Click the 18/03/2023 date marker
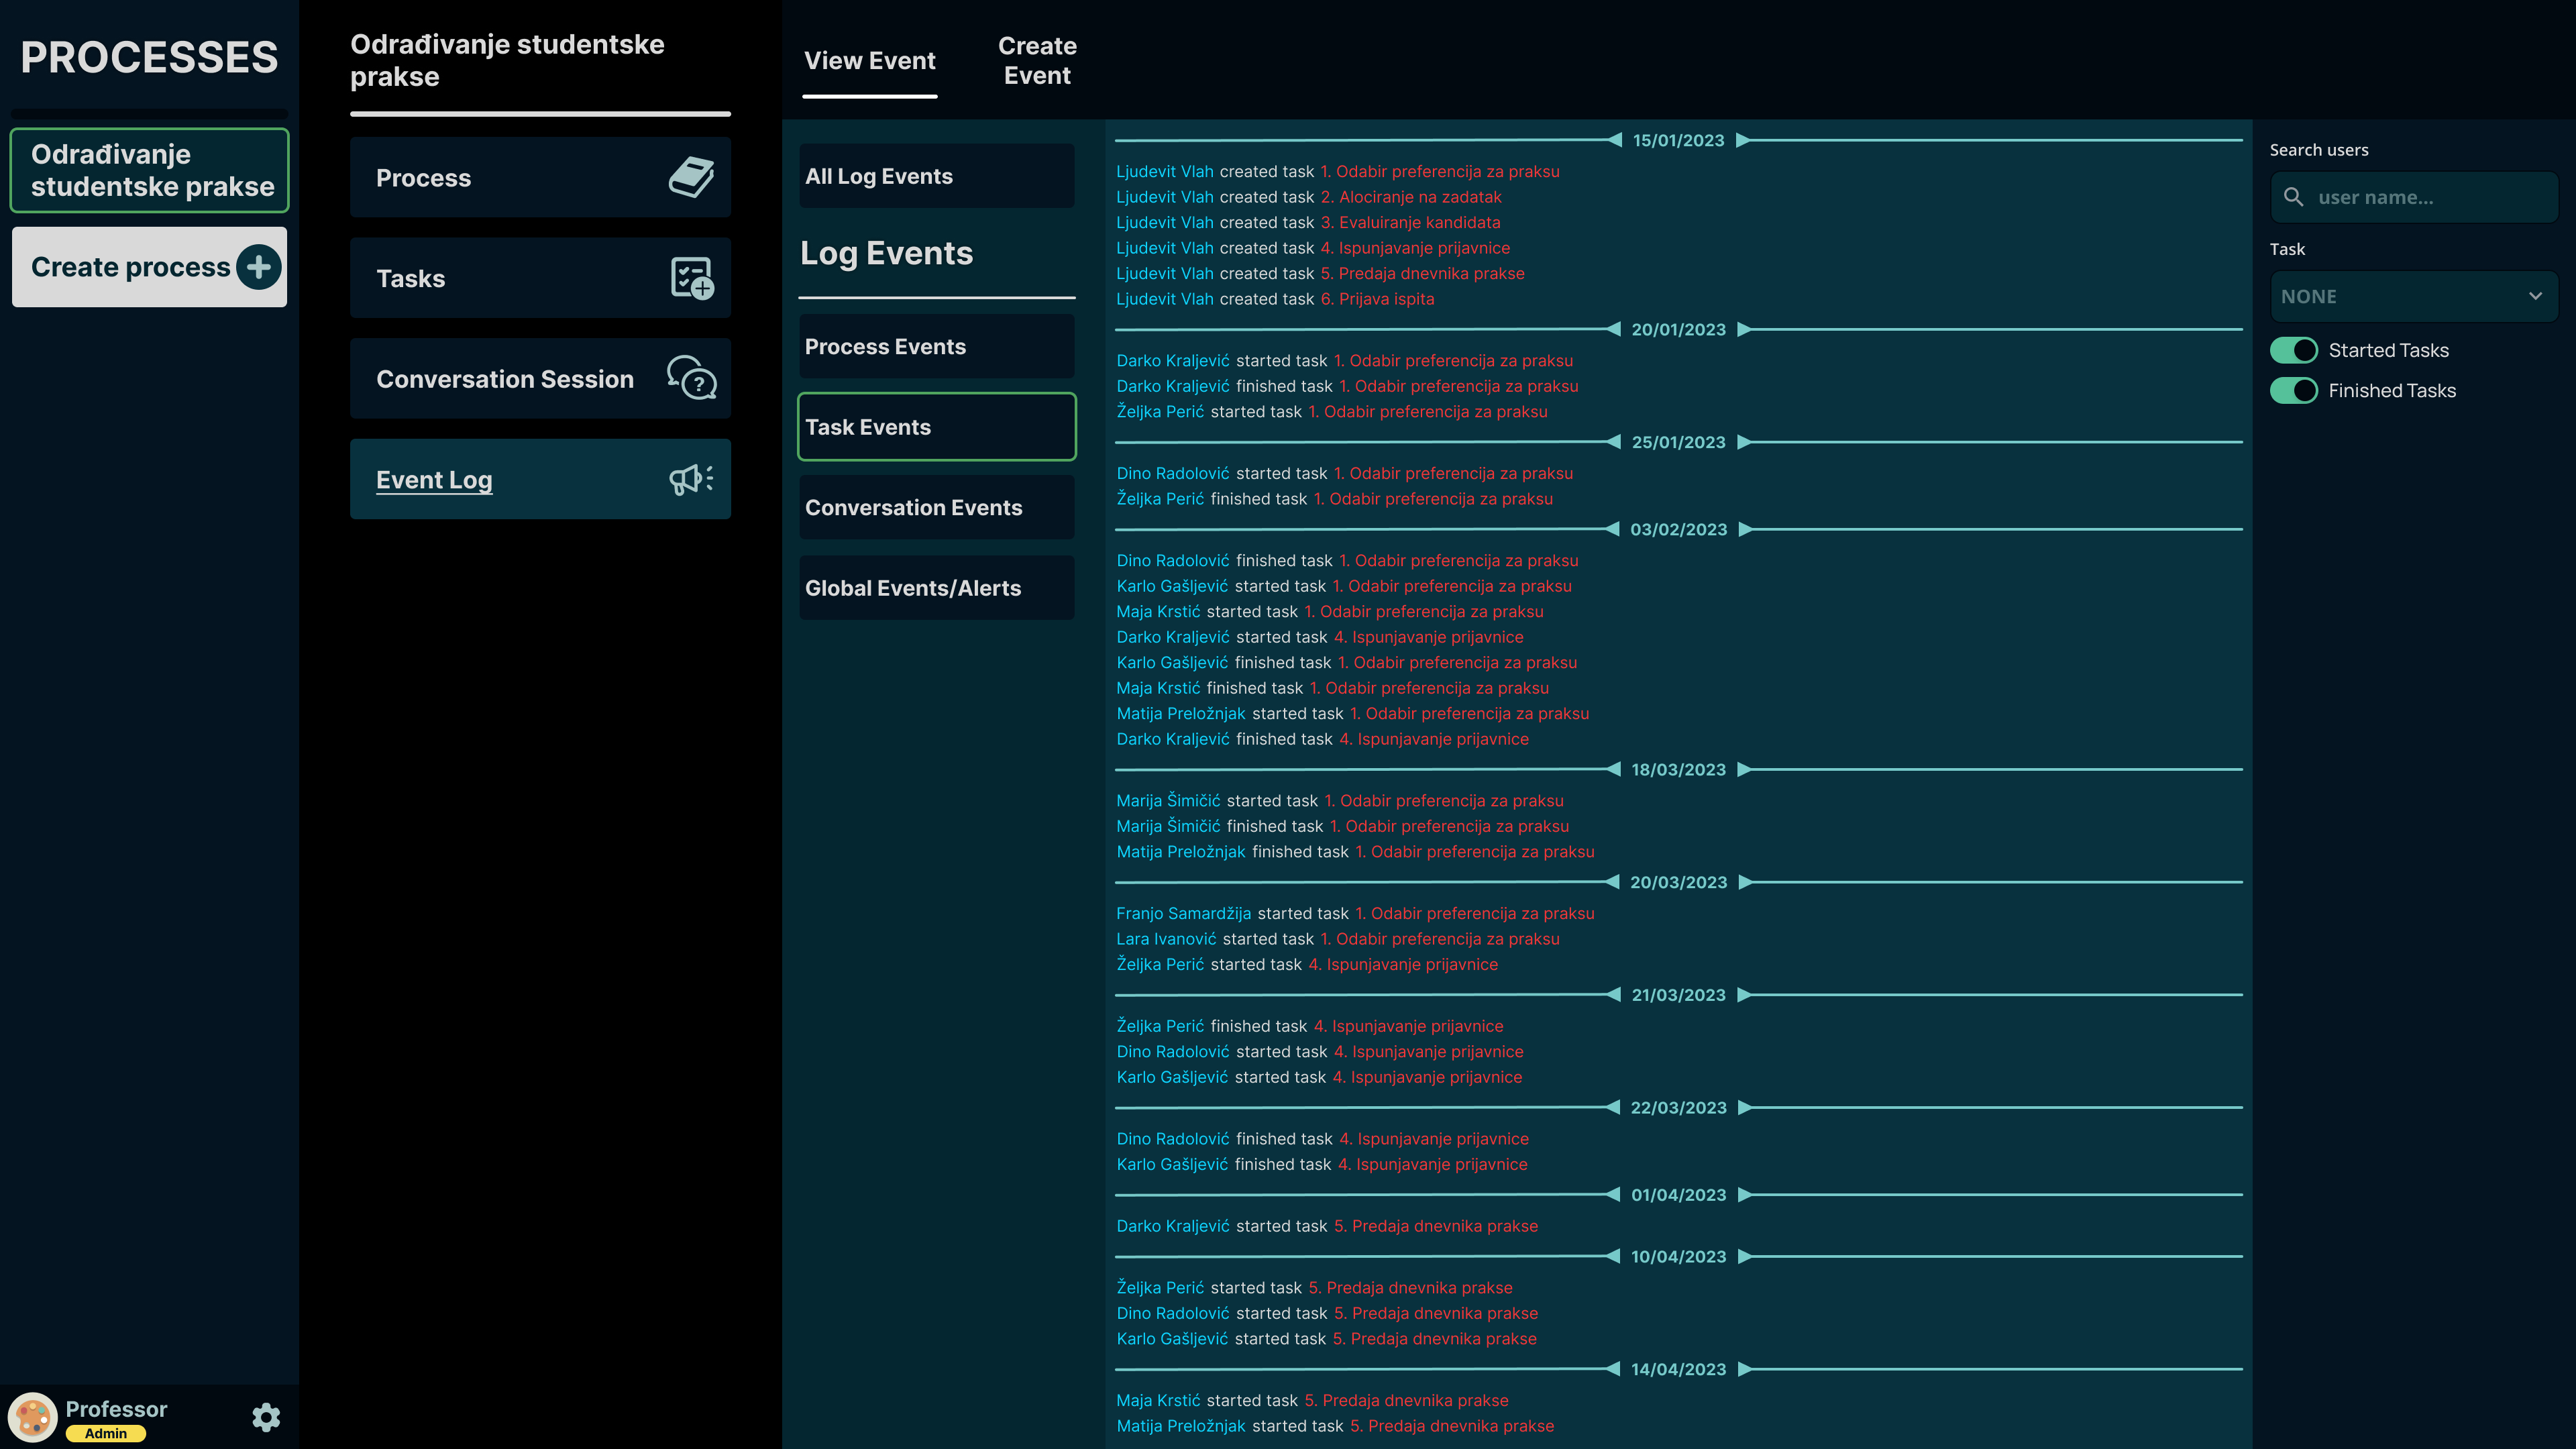This screenshot has height=1449, width=2576. pyautogui.click(x=1678, y=769)
